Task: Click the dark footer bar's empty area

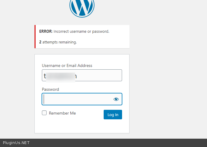Action: click(x=119, y=143)
